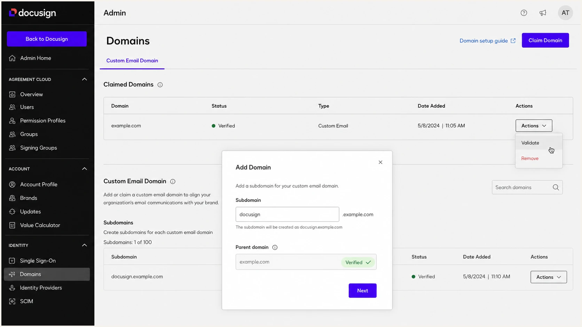Collapse the Account section

pyautogui.click(x=84, y=169)
